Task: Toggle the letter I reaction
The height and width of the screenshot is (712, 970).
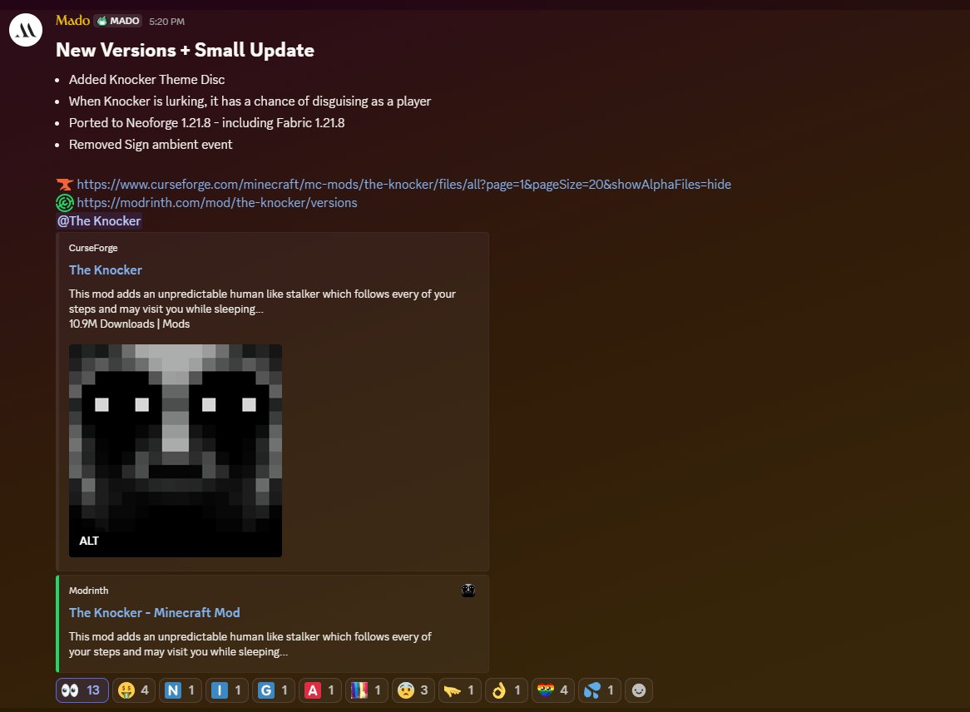Action: coord(227,690)
